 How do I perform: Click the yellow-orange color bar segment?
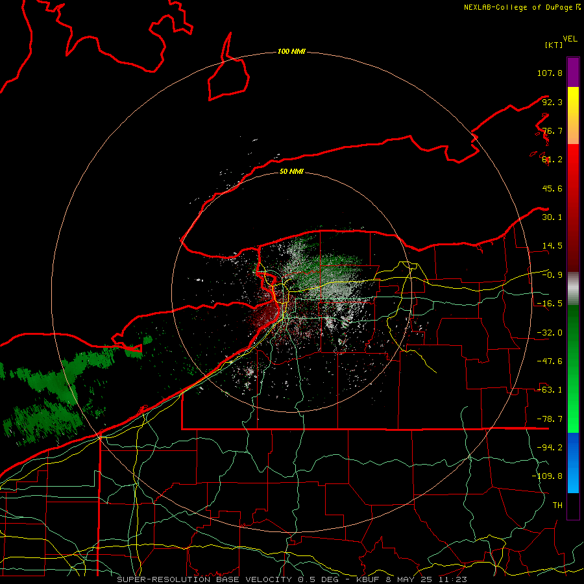pyautogui.click(x=573, y=116)
